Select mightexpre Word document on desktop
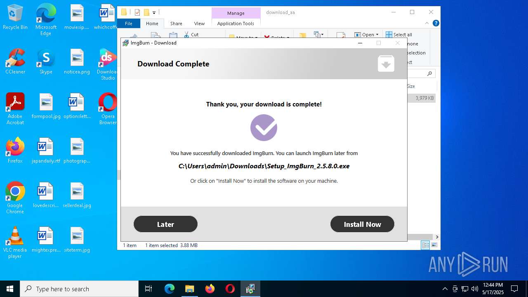Screen dimensions: 528x297 click(46, 240)
